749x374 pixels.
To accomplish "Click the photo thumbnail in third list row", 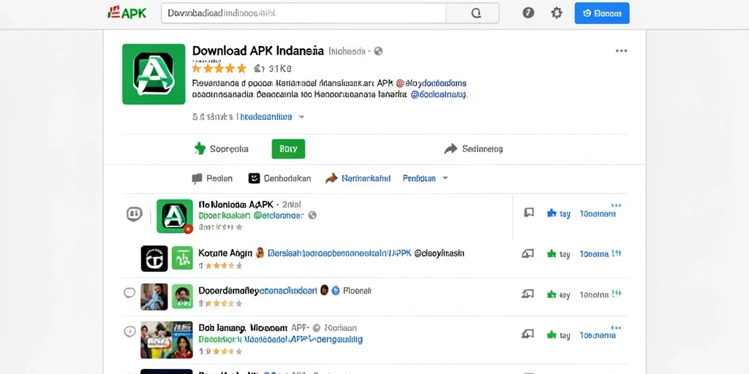I will click(154, 297).
